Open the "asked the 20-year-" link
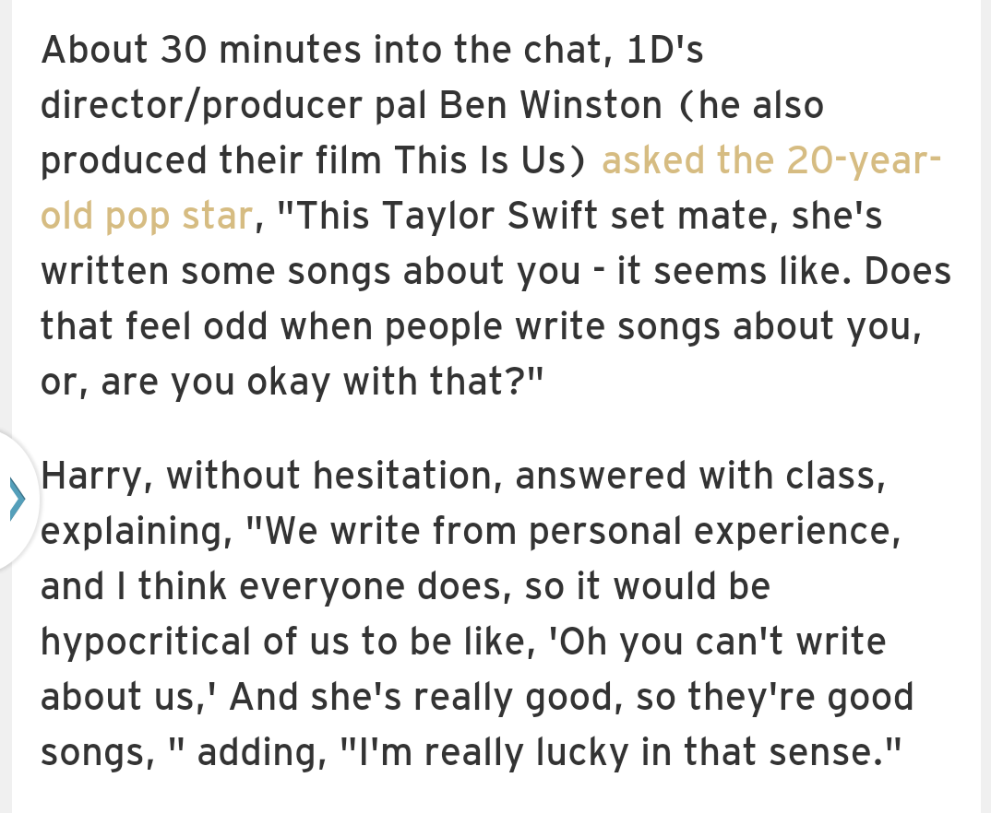 771,160
